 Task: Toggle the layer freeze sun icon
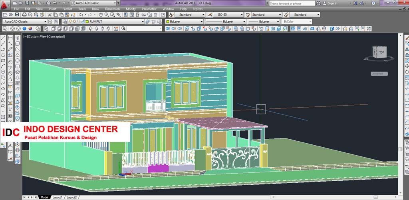coord(74,22)
